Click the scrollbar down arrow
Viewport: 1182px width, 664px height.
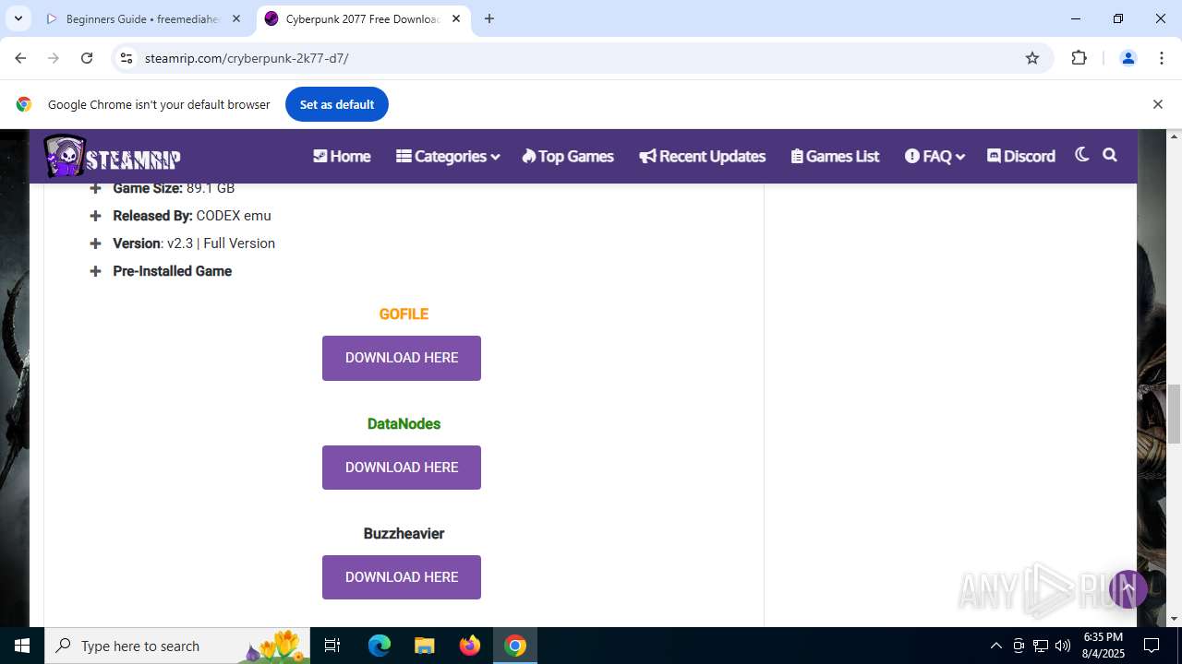coord(1175,619)
